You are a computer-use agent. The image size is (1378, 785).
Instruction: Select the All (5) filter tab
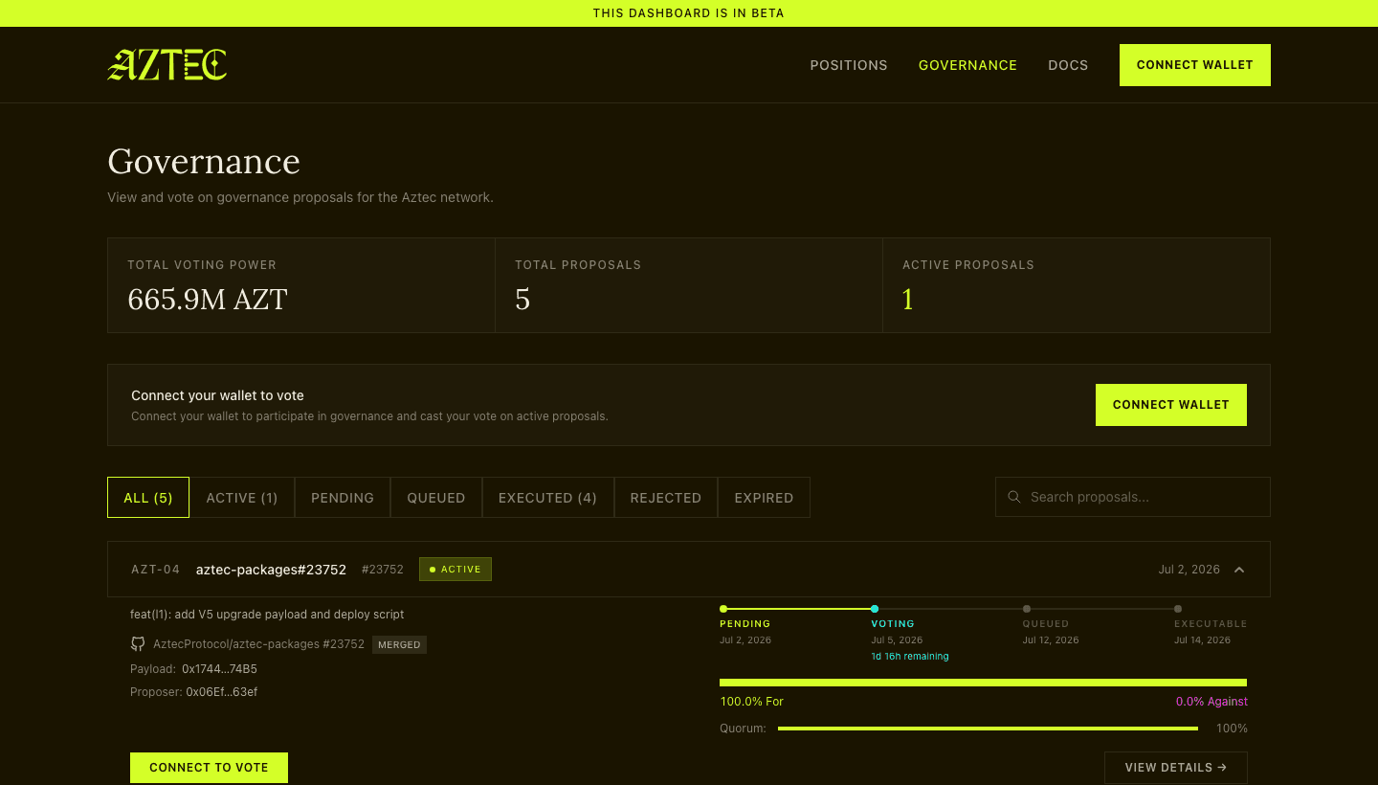point(148,498)
